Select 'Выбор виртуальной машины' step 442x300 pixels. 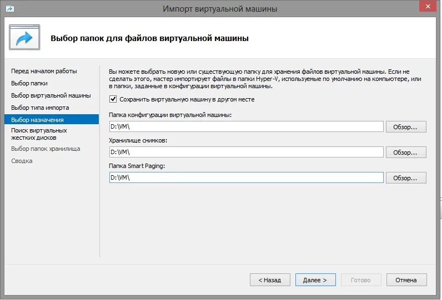click(x=51, y=95)
